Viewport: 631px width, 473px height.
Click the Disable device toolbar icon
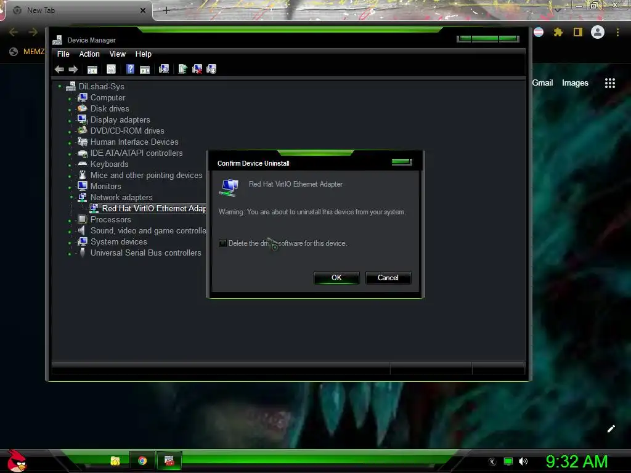(211, 69)
